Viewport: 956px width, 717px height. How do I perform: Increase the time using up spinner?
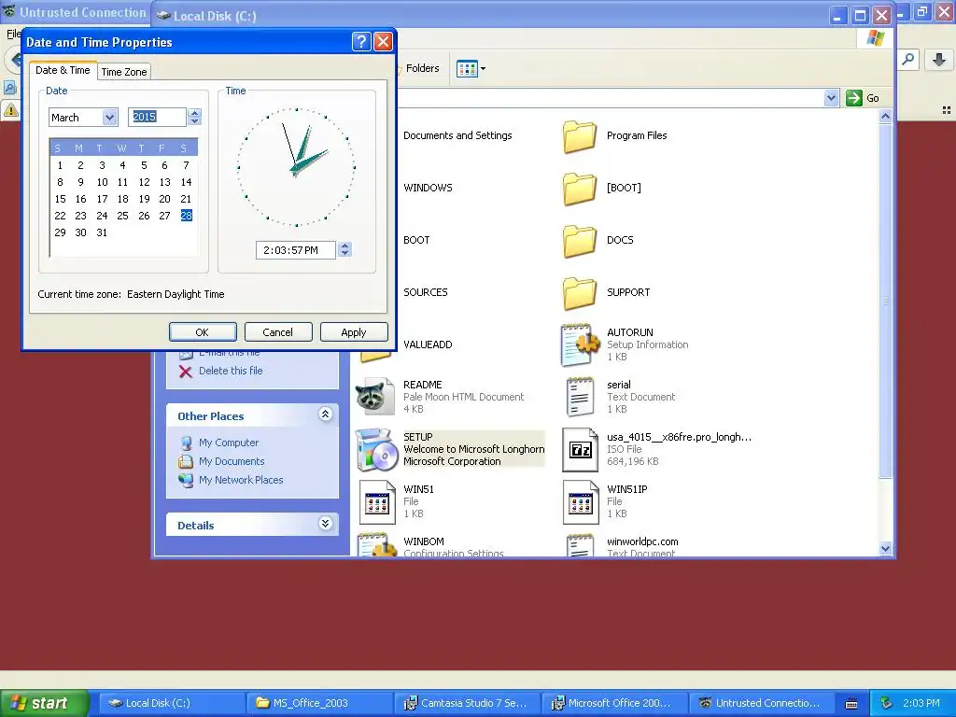(x=345, y=246)
